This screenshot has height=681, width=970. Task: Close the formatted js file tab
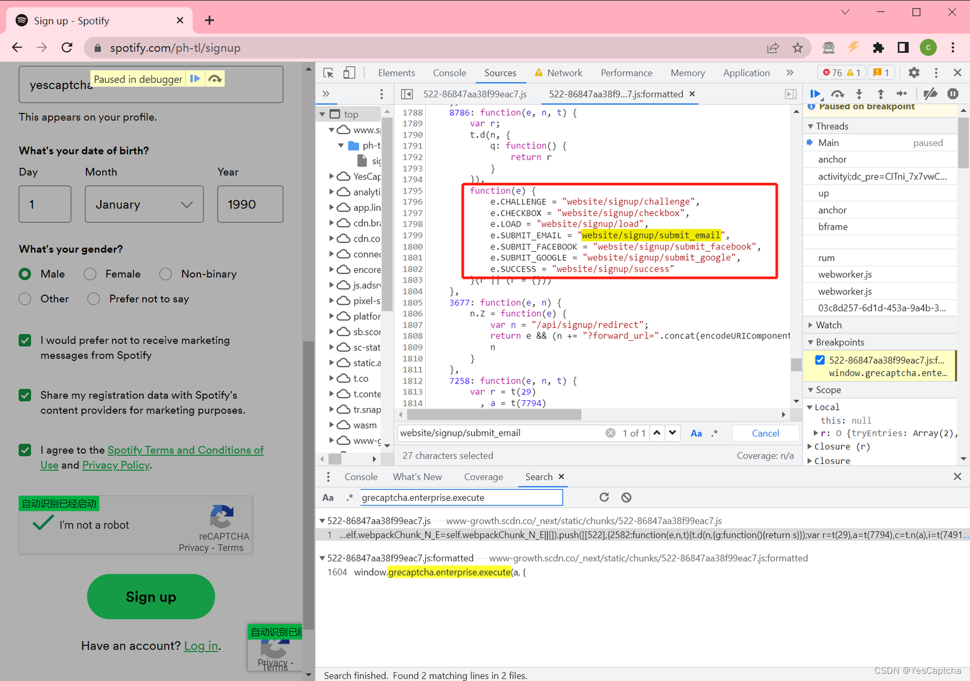[692, 94]
